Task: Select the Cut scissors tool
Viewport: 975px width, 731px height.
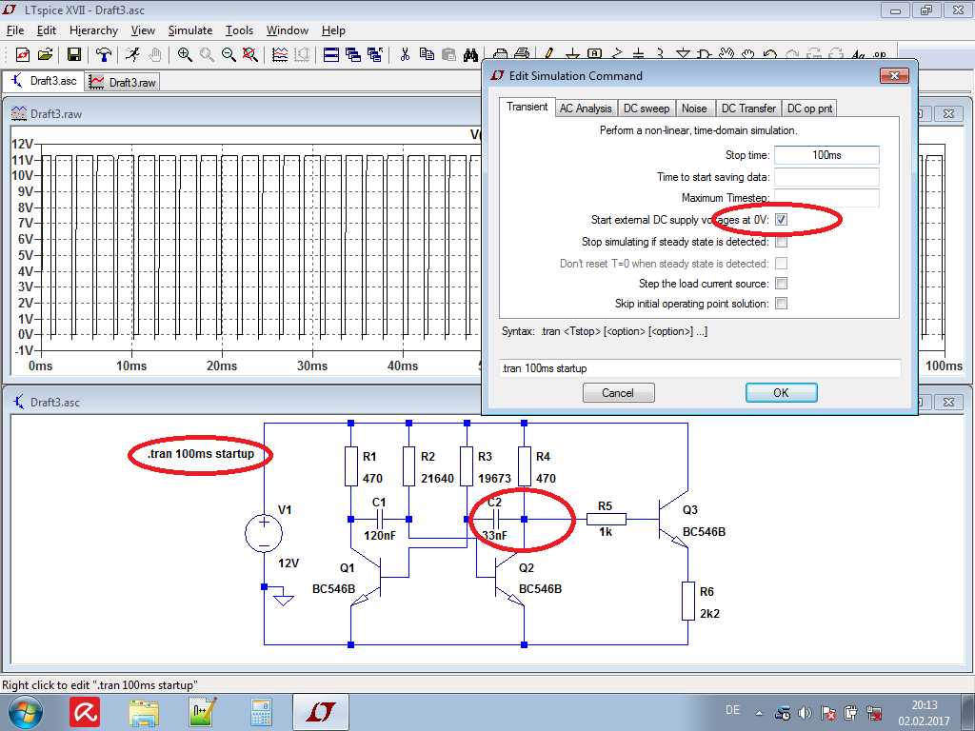Action: pyautogui.click(x=405, y=54)
